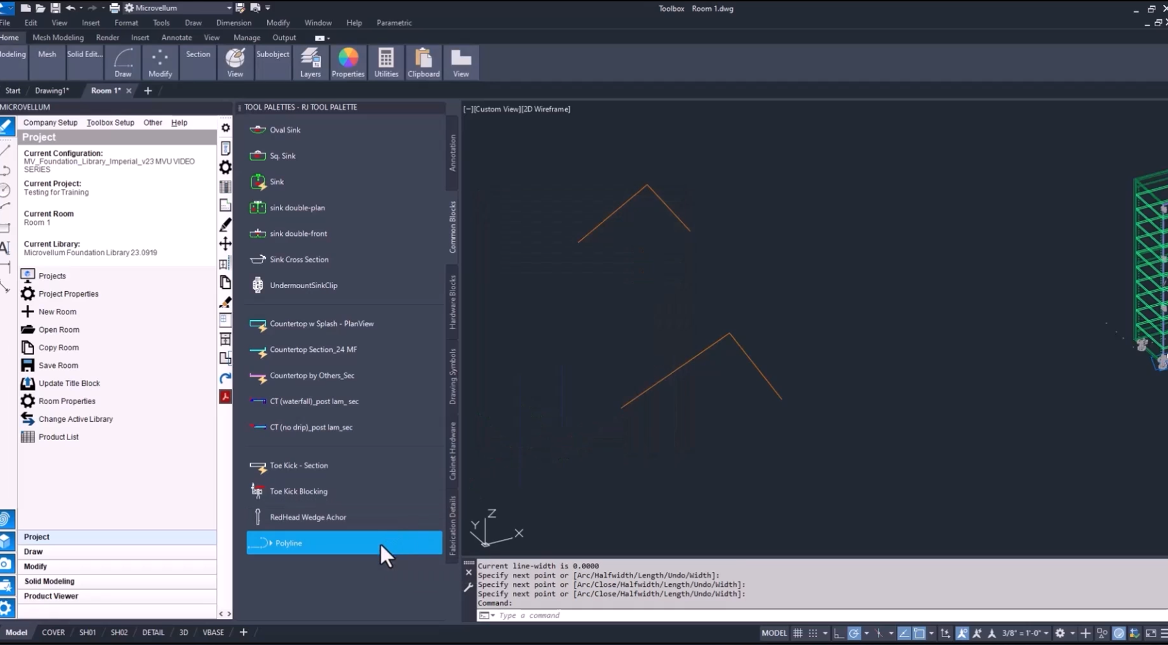Toggle the grid display in the status bar

coord(798,633)
